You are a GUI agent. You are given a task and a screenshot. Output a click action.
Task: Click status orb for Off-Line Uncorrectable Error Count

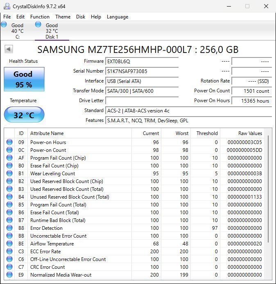pos(9,259)
